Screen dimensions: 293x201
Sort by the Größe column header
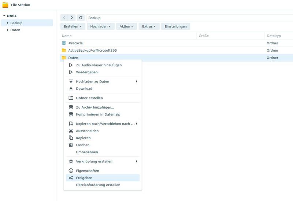click(231, 36)
